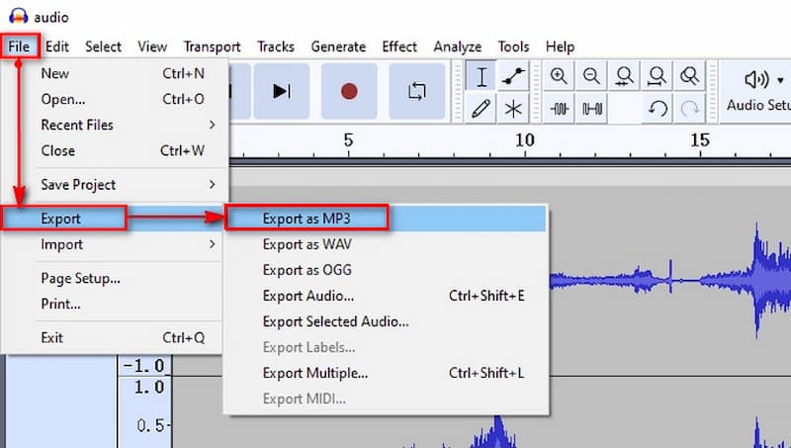The height and width of the screenshot is (448, 791).
Task: Select Export Audio... entry
Action: click(x=386, y=296)
